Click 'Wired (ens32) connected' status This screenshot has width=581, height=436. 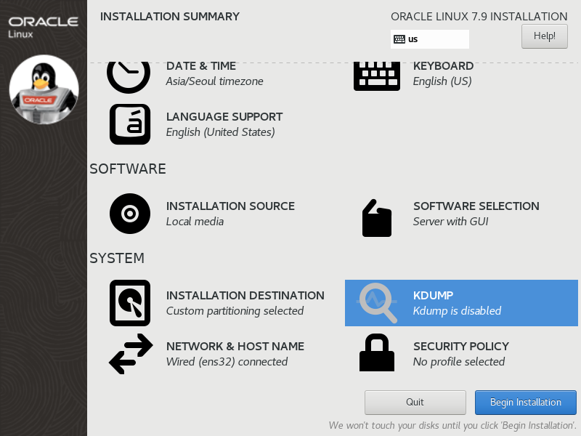227,361
